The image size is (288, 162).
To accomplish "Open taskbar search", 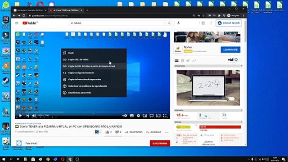I will (x=11, y=159).
